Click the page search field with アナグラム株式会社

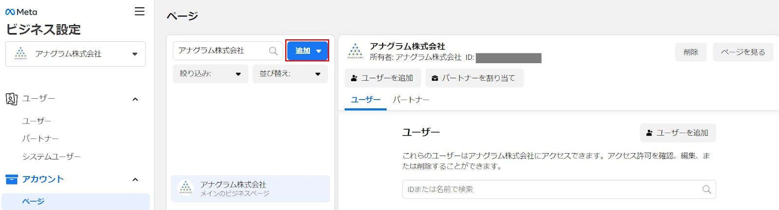[228, 51]
